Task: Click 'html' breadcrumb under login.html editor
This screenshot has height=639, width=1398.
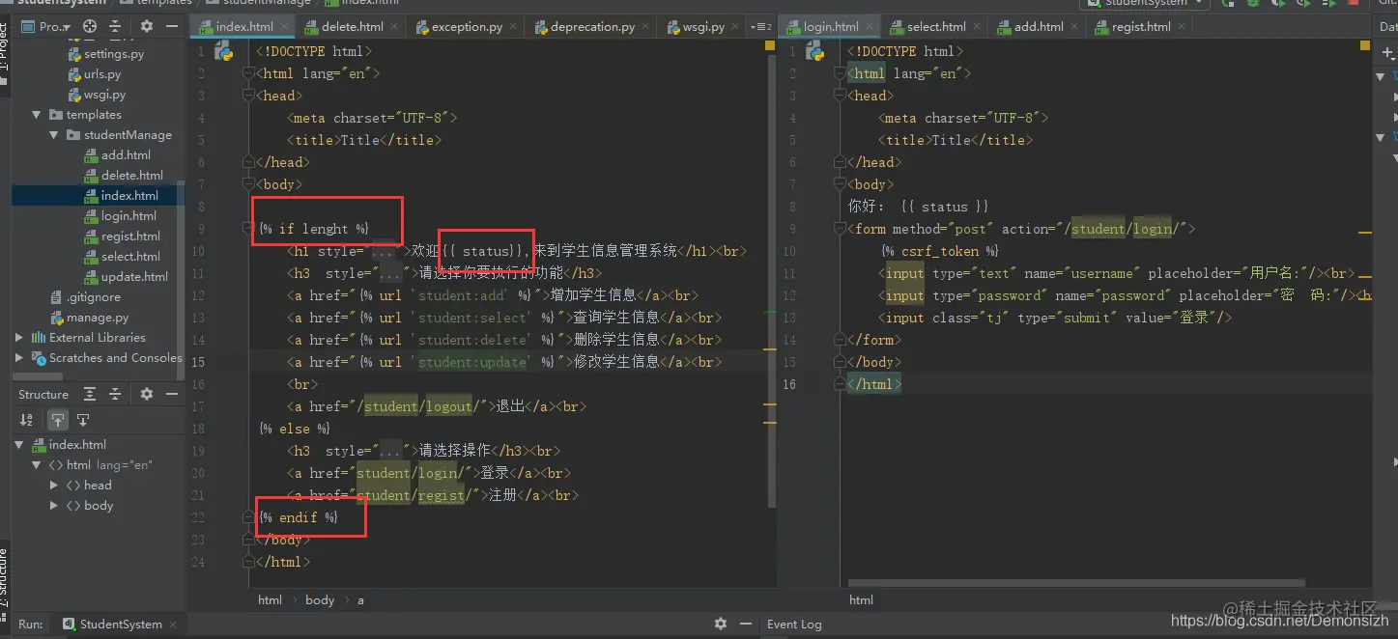Action: point(861,600)
